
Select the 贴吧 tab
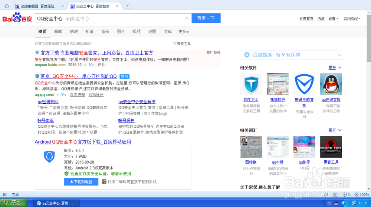(x=73, y=31)
